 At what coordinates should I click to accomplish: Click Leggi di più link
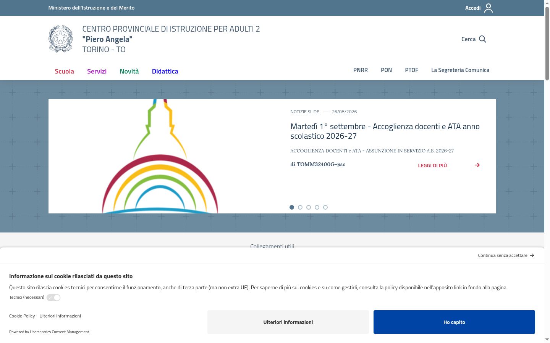tap(432, 165)
